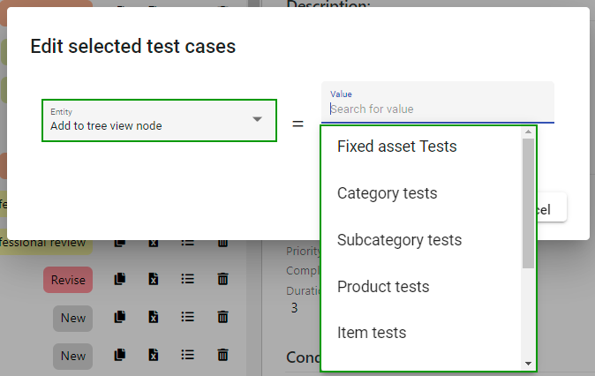Click the trash icon in the bottom New row

click(x=222, y=356)
